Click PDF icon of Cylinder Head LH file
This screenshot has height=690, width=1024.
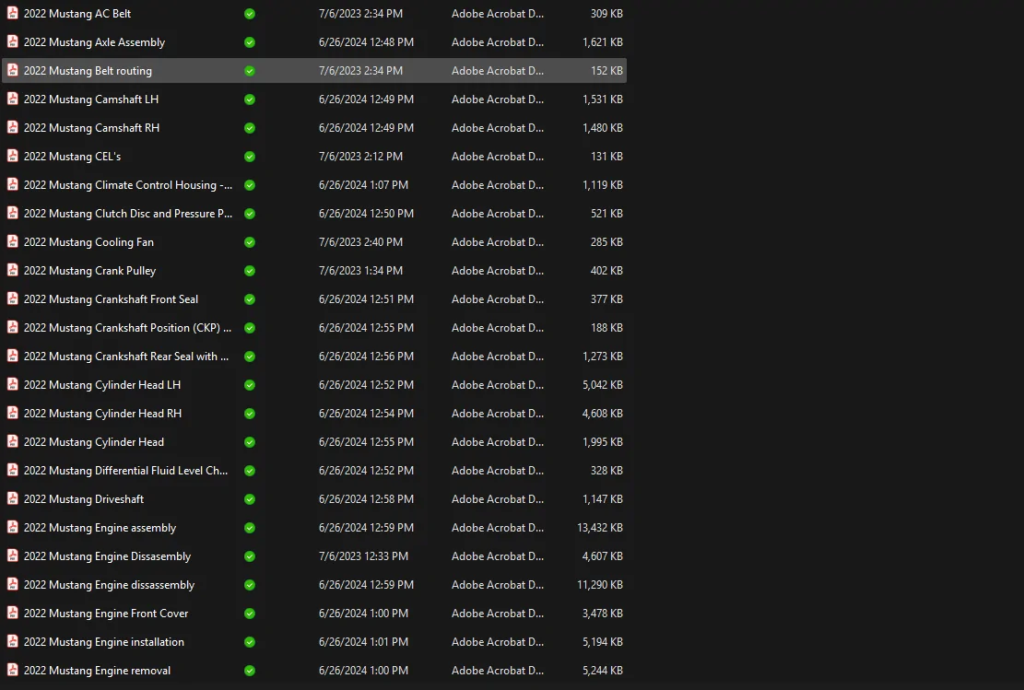[12, 384]
